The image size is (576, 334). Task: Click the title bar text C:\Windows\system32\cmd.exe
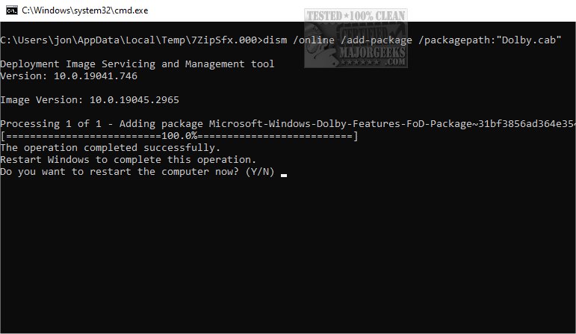[x=83, y=11]
